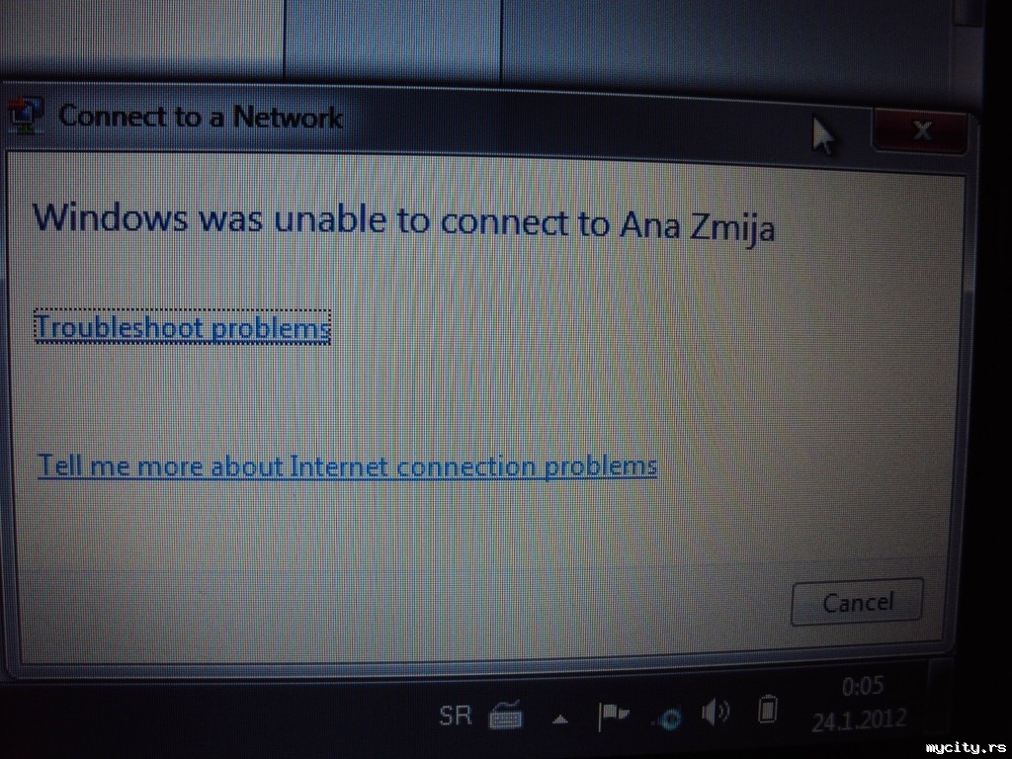
Task: Open the SR language indicator
Action: [x=456, y=716]
